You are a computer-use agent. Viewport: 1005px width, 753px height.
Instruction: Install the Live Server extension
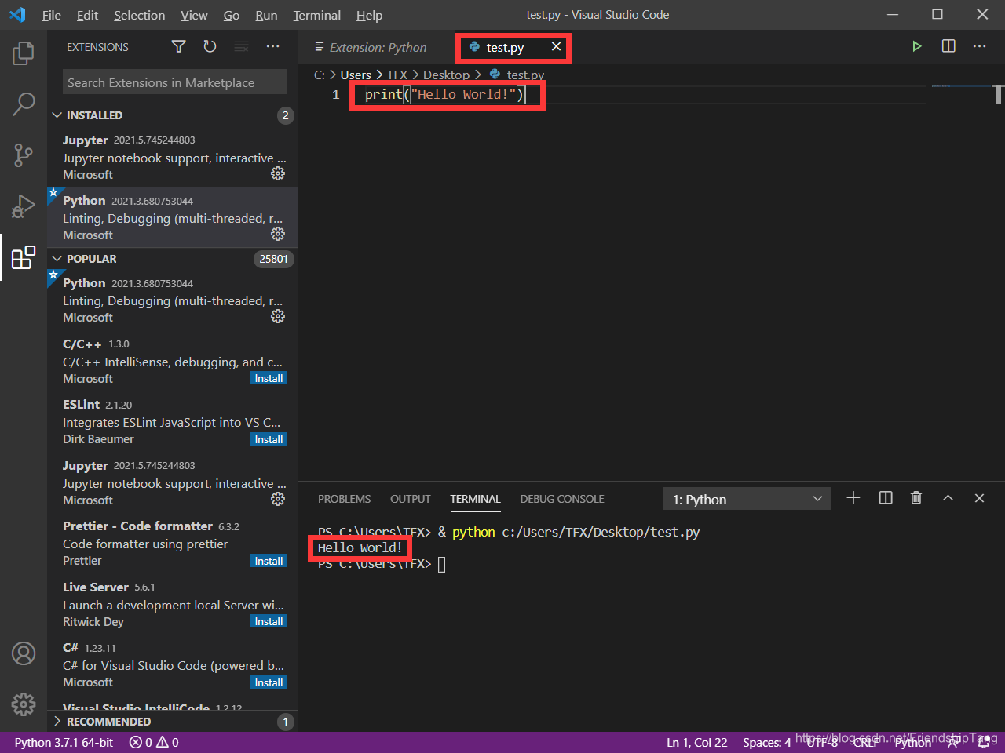(269, 620)
